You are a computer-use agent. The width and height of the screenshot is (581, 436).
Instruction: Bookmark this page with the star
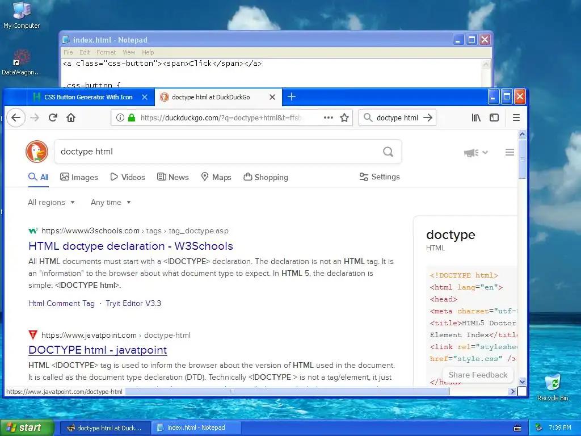point(344,118)
